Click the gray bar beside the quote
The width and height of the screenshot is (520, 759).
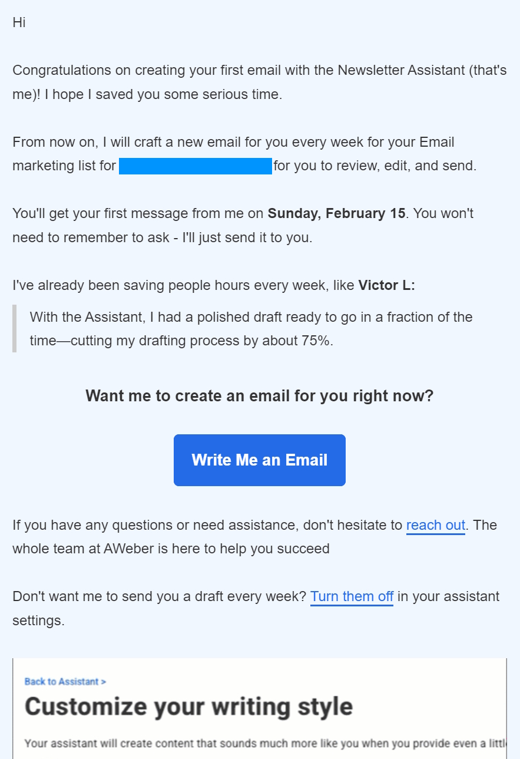13,329
